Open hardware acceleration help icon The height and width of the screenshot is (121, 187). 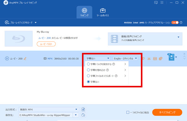point(181,22)
